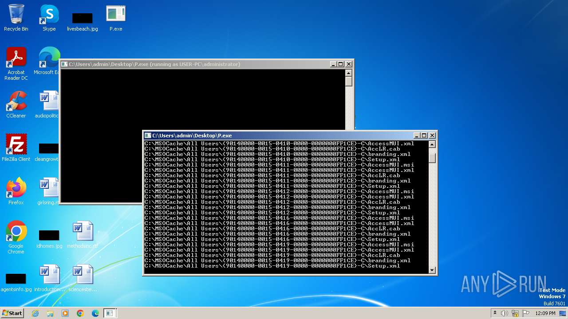
Task: Open Edge from the taskbar
Action: [95, 313]
